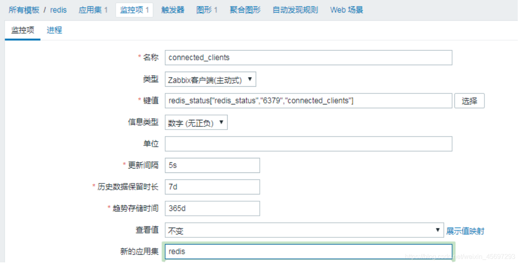The height and width of the screenshot is (264, 519).
Task: Click the 趋势存储时间 field showing 365d
Action: [x=212, y=209]
